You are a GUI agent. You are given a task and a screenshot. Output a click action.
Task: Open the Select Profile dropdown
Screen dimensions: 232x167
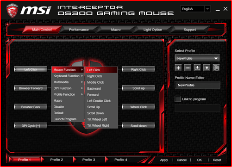tap(197, 58)
